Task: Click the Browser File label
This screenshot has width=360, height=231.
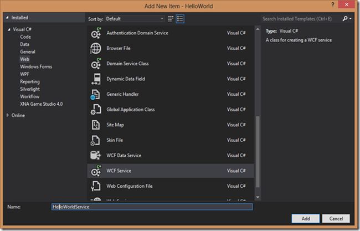Action: 118,48
